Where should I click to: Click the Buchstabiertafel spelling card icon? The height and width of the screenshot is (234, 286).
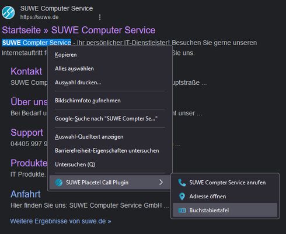tap(182, 211)
